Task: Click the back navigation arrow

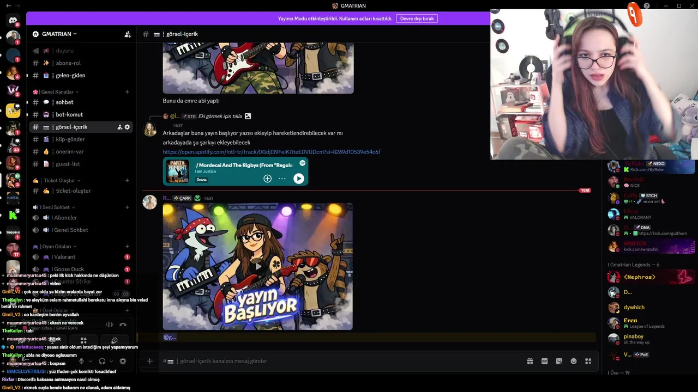Action: [x=8, y=5]
